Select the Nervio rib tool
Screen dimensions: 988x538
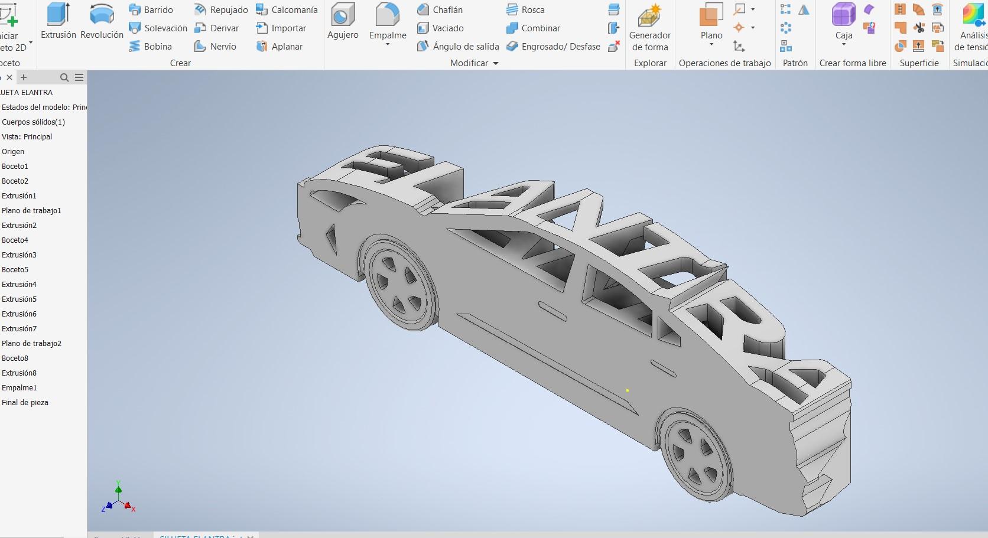(x=215, y=47)
